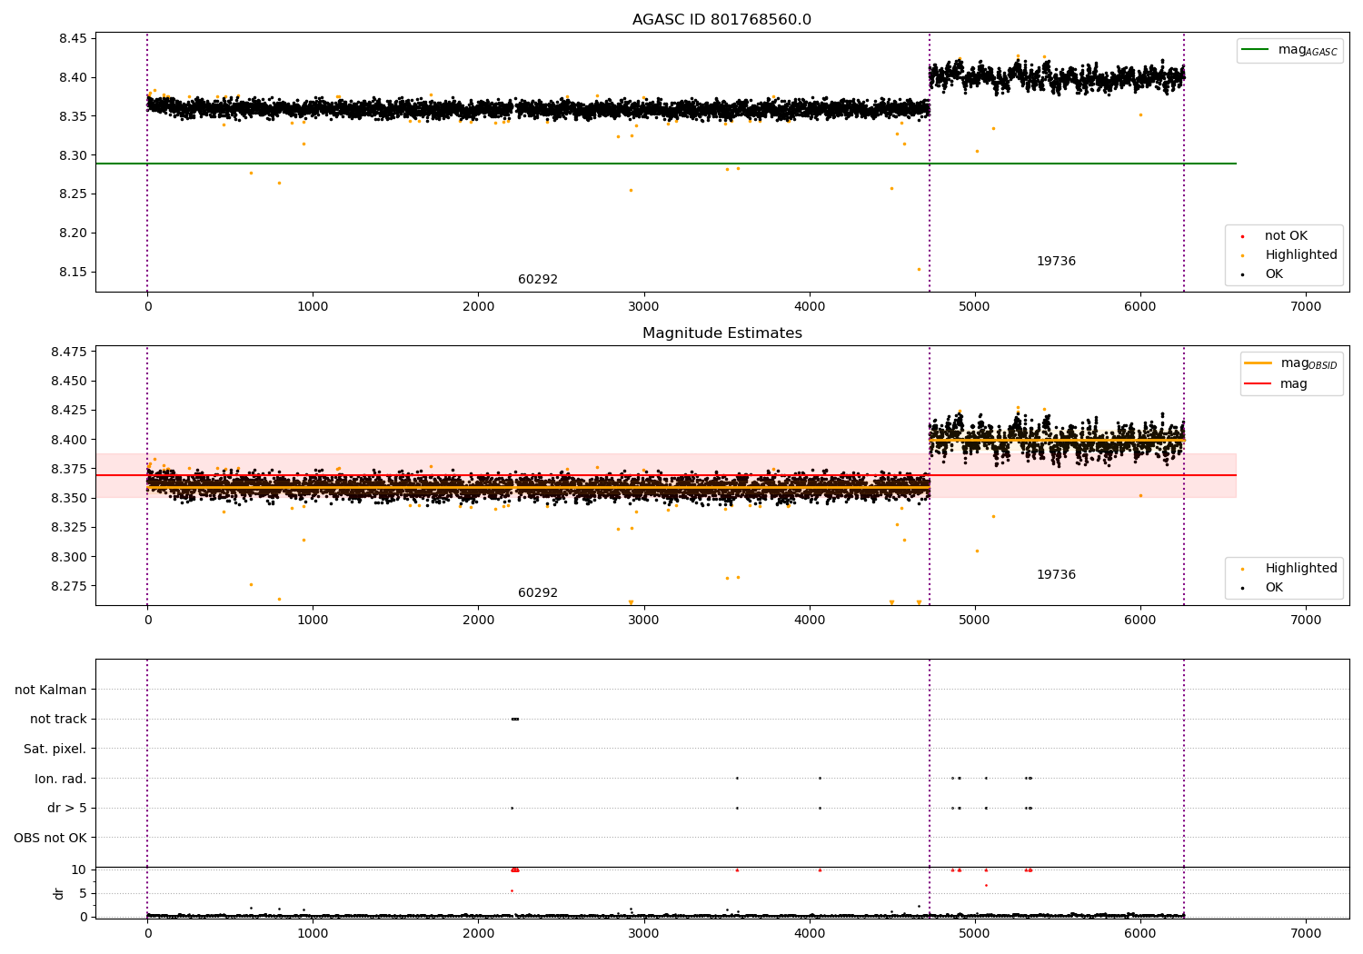Click the 'OK' legend entry in the top plot
The image size is (1363, 954).
(1274, 274)
